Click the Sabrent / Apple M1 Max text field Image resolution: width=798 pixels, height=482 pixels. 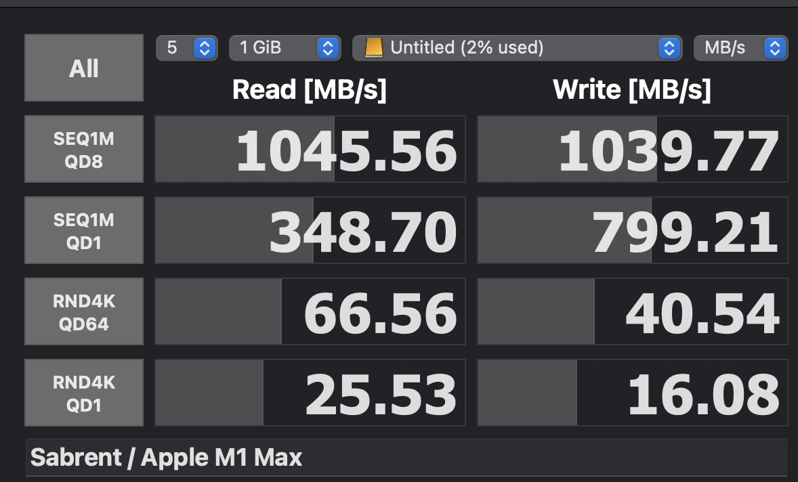coord(406,458)
